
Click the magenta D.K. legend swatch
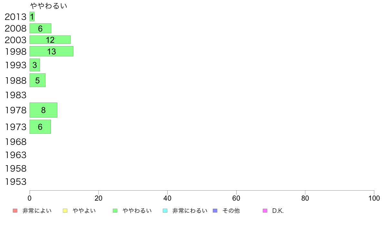point(265,211)
